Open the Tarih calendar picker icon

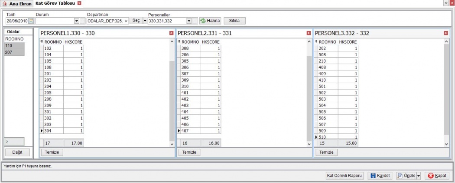pos(31,21)
